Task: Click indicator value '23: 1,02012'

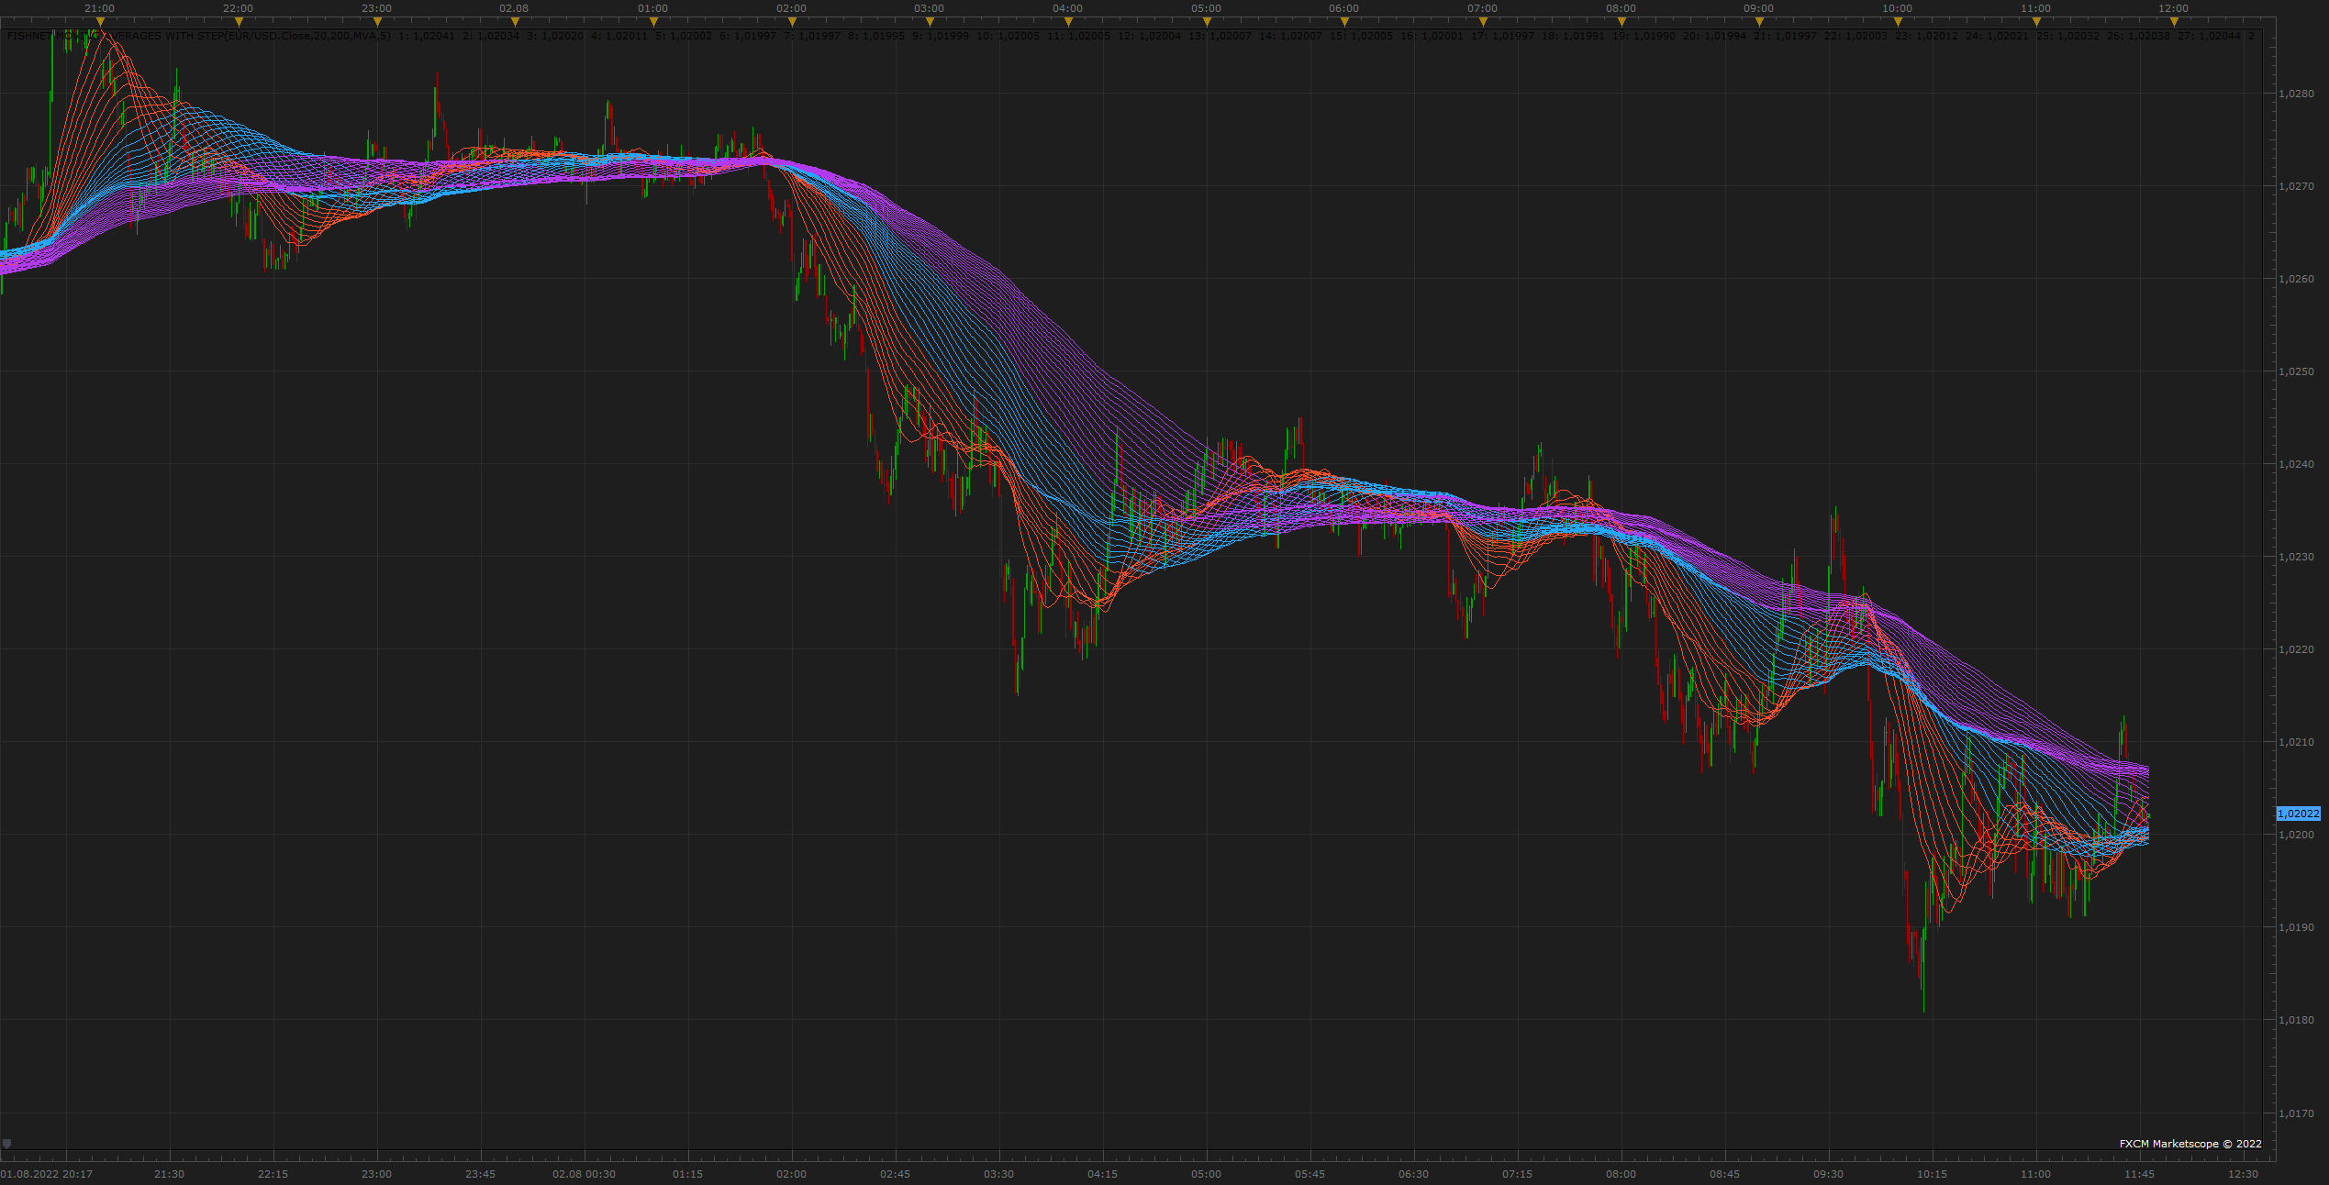Action: pyautogui.click(x=1926, y=36)
